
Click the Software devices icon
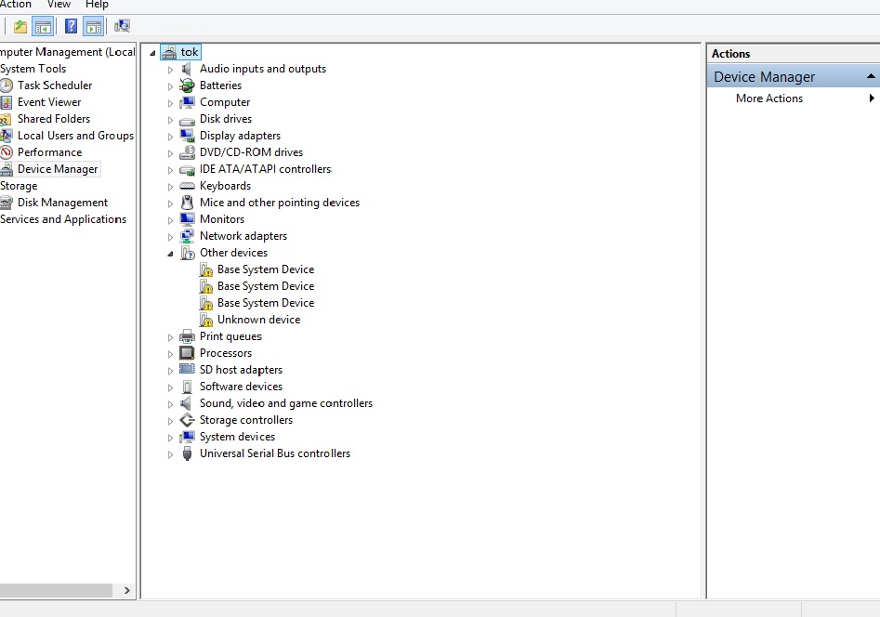[188, 387]
